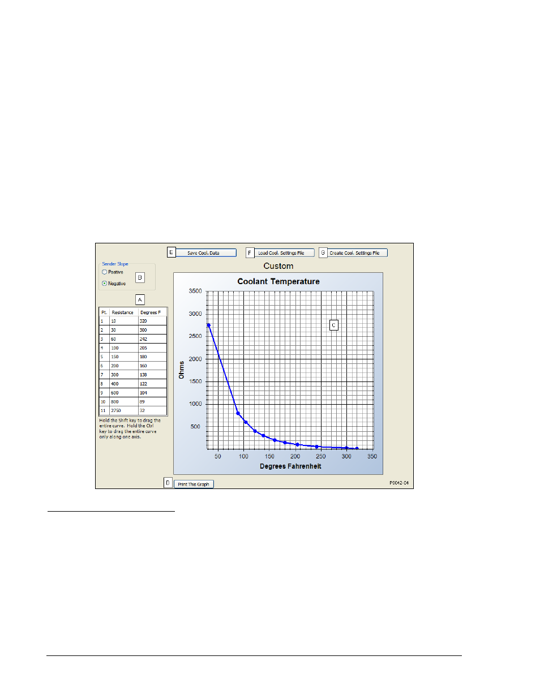Click degrees cell with value 32
Image resolution: width=540 pixels, height=699 pixels.
(x=152, y=411)
